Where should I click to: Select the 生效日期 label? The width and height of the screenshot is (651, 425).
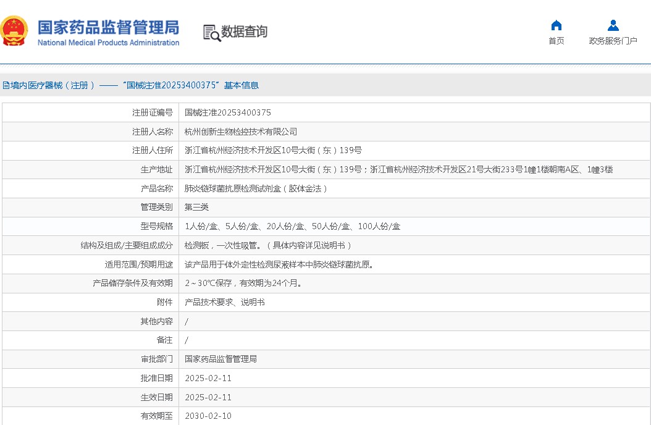(156, 397)
